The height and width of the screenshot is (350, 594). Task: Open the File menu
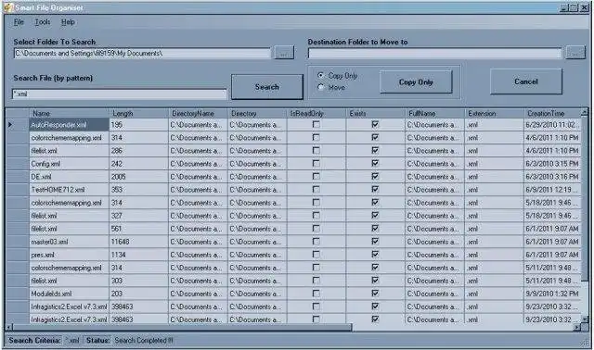pos(19,22)
